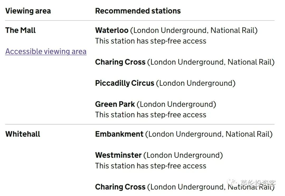Click the Whitehall row heading

pyautogui.click(x=23, y=134)
